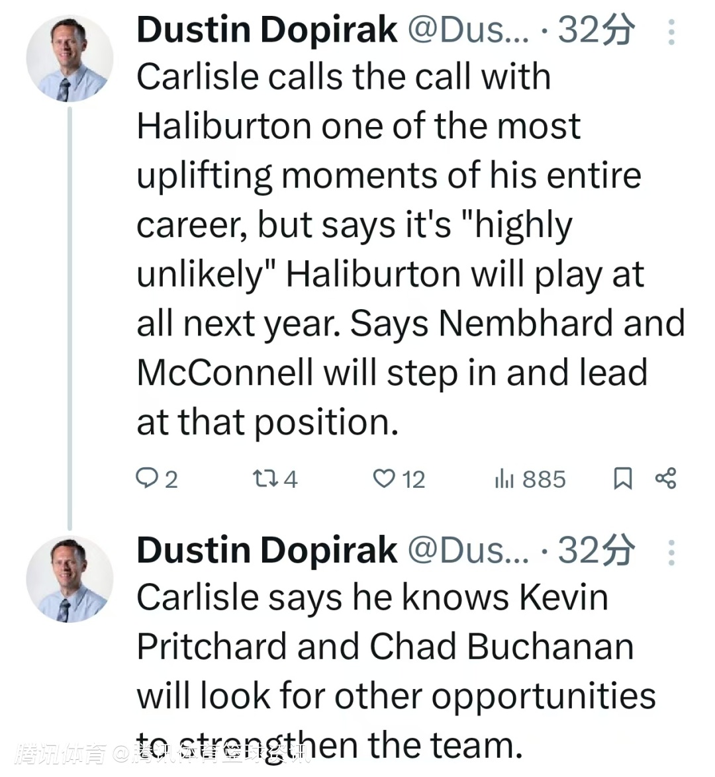Image resolution: width=715 pixels, height=777 pixels.
Task: Share the first tweet
Action: click(665, 478)
